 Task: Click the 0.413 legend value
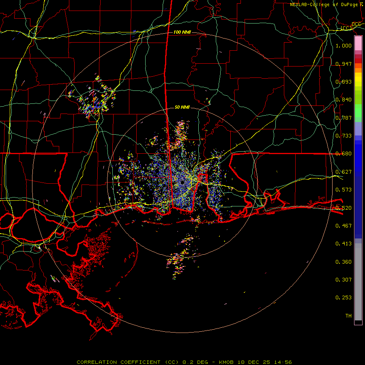[x=344, y=243]
